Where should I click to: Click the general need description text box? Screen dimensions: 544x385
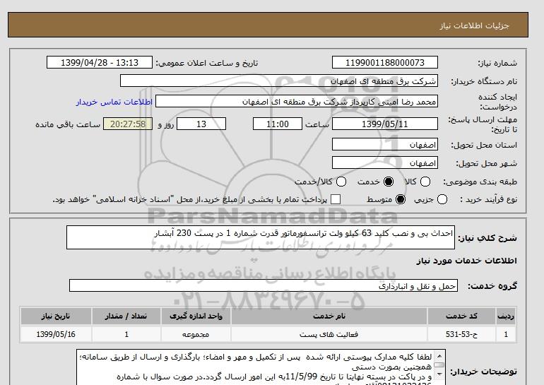coord(261,237)
